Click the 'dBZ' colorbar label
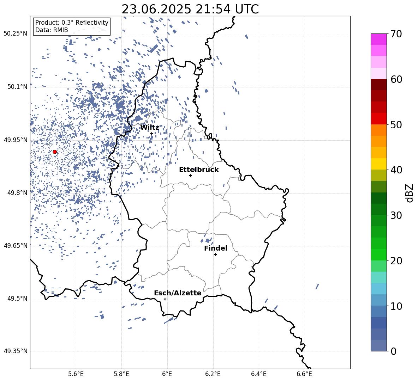Viewport: 418px width, 381px height. [x=410, y=193]
